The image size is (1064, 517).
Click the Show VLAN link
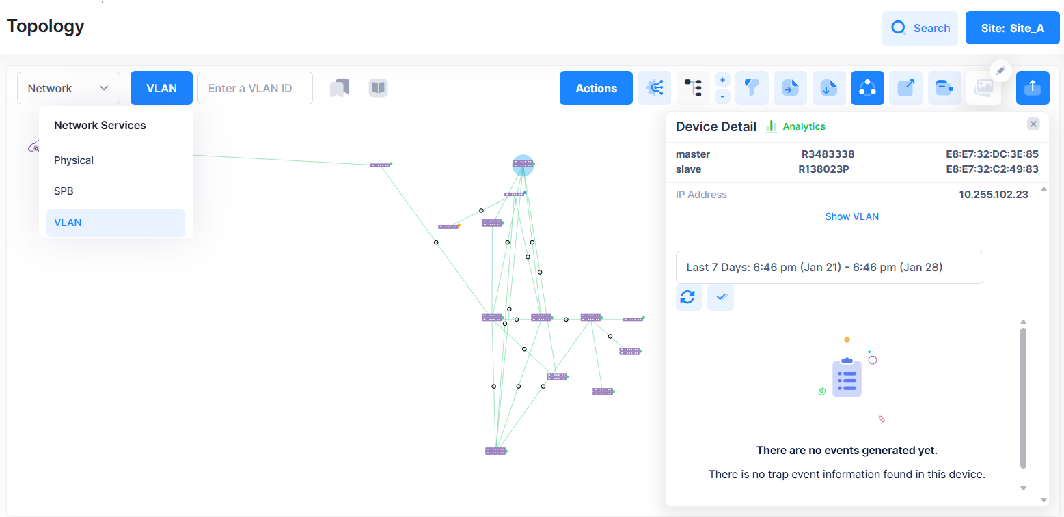[x=851, y=216]
